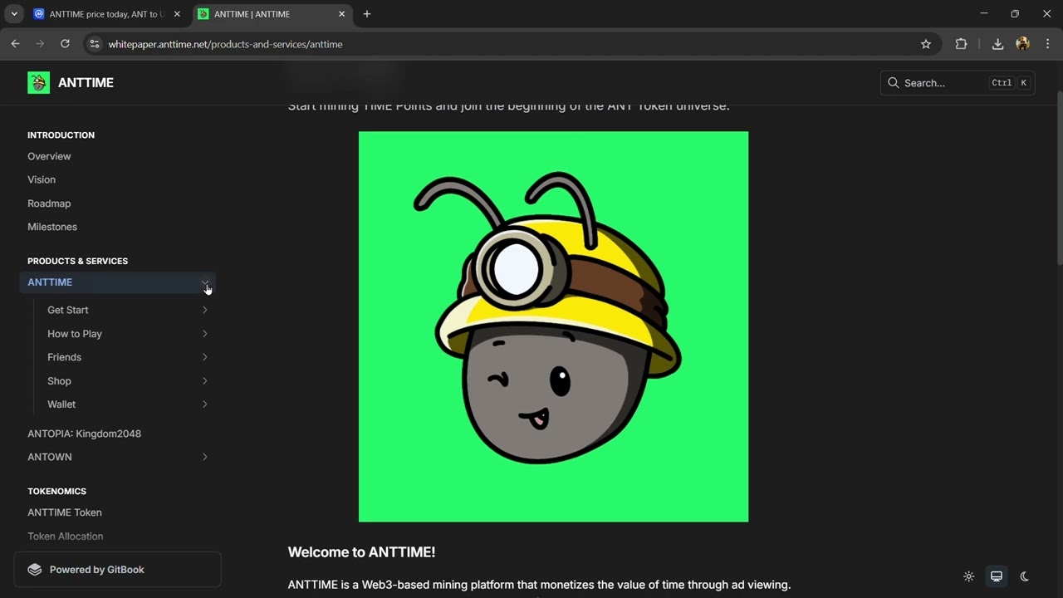The image size is (1063, 598).
Task: Click the browser forward arrow
Action: (39, 44)
